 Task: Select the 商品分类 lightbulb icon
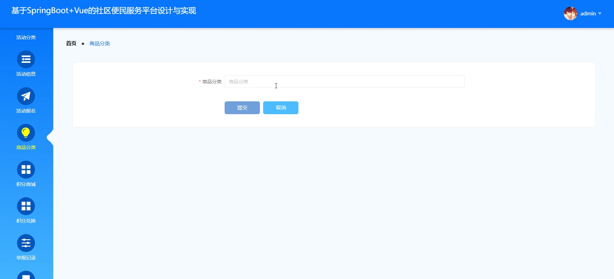click(x=26, y=133)
